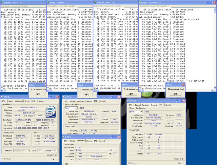Screen dimensions: 217x165
Task: Click the Manufacturer value DFI Inc.
Action: [x=97, y=147]
